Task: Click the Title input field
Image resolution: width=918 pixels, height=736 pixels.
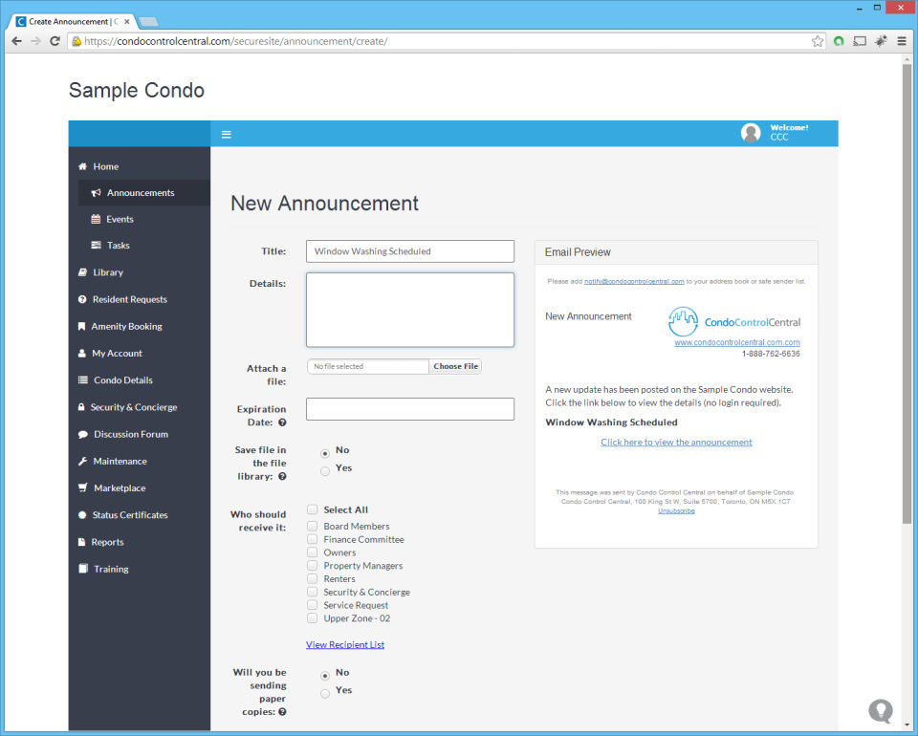Action: click(410, 251)
